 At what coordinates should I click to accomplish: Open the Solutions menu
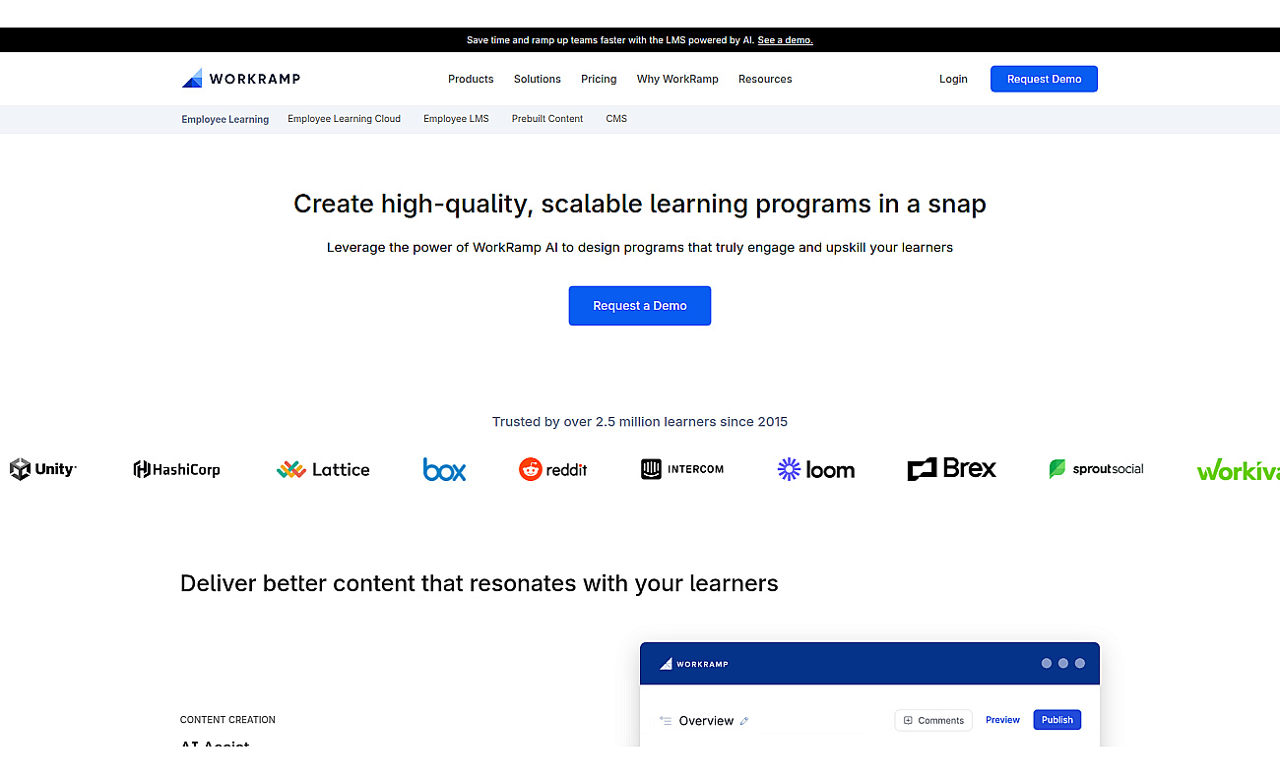click(538, 79)
